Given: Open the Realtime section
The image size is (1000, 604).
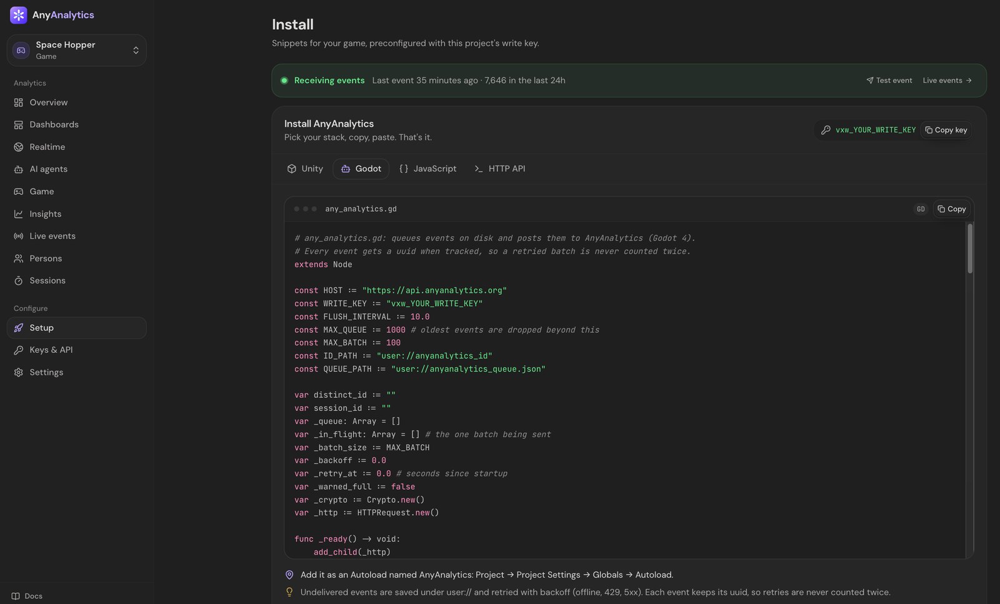Looking at the screenshot, I should (77, 147).
